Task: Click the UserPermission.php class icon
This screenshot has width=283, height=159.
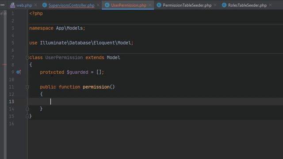Action: (x=107, y=5)
